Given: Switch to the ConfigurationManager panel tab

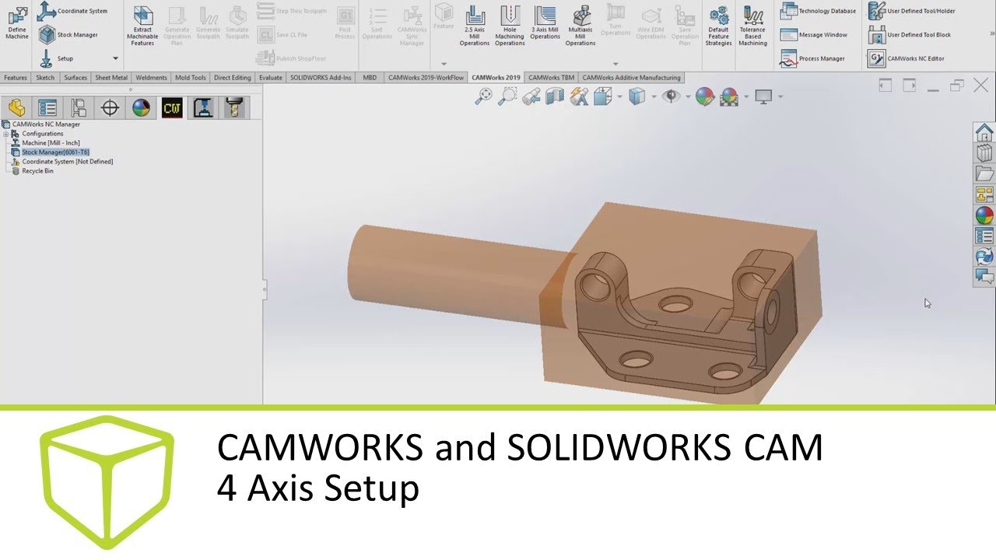Looking at the screenshot, I should [x=79, y=108].
